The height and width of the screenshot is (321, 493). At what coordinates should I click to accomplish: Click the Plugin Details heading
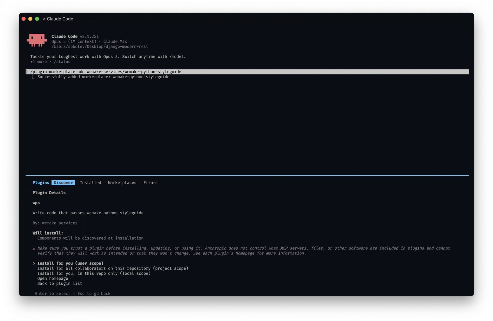click(x=49, y=193)
